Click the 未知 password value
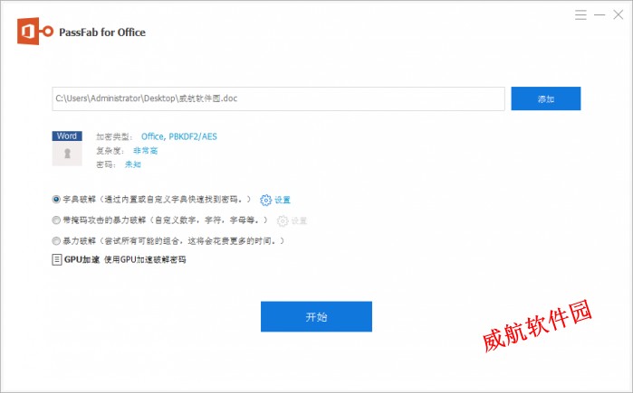Screen dimensions: 633x393 coord(132,164)
